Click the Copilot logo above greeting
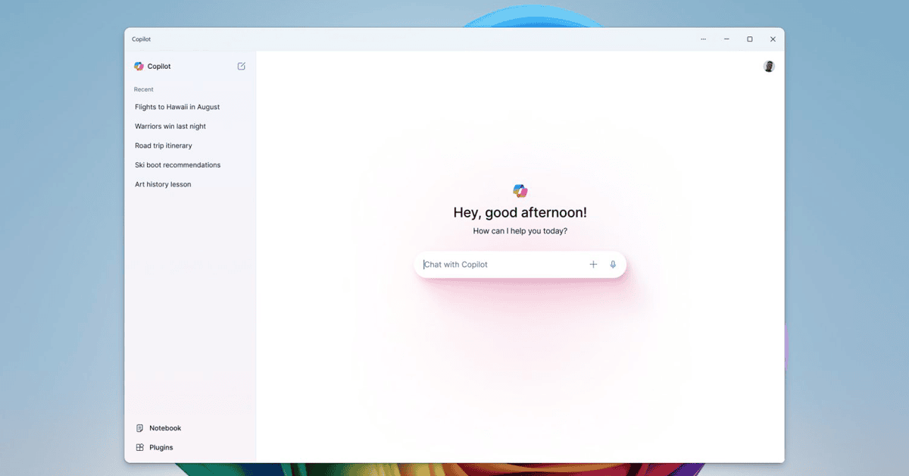The image size is (909, 476). [520, 190]
